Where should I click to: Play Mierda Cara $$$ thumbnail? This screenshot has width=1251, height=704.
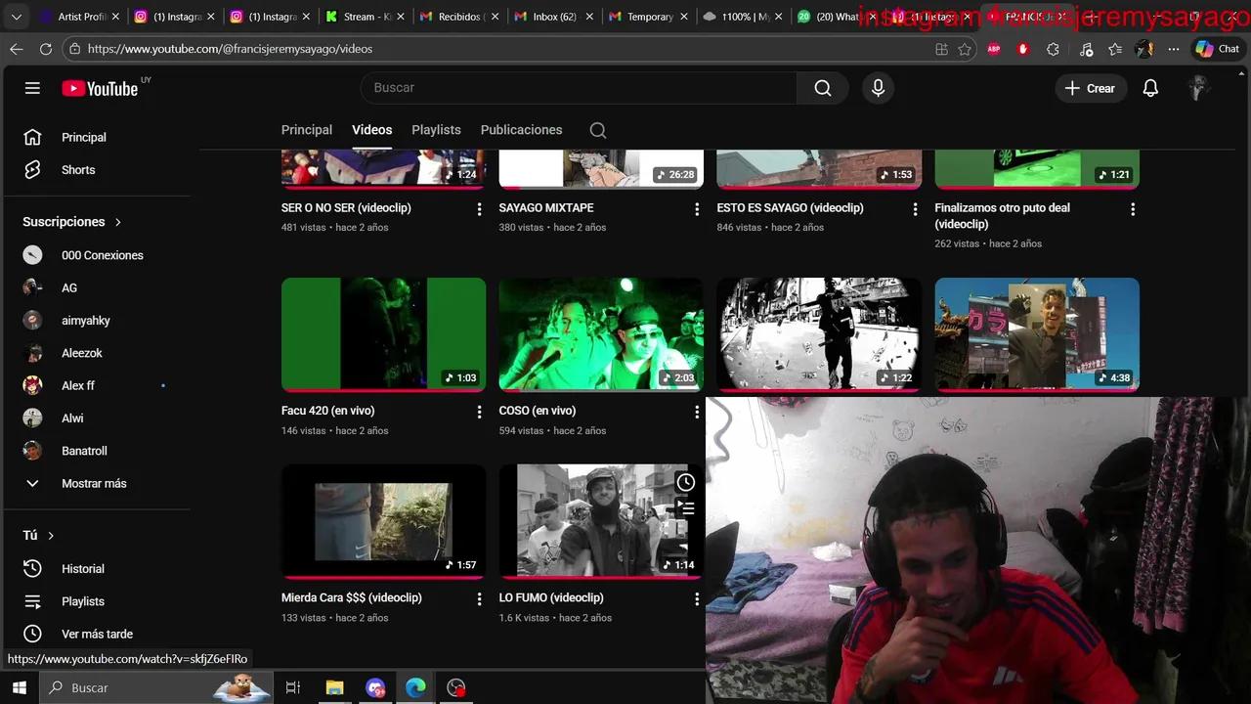(383, 521)
